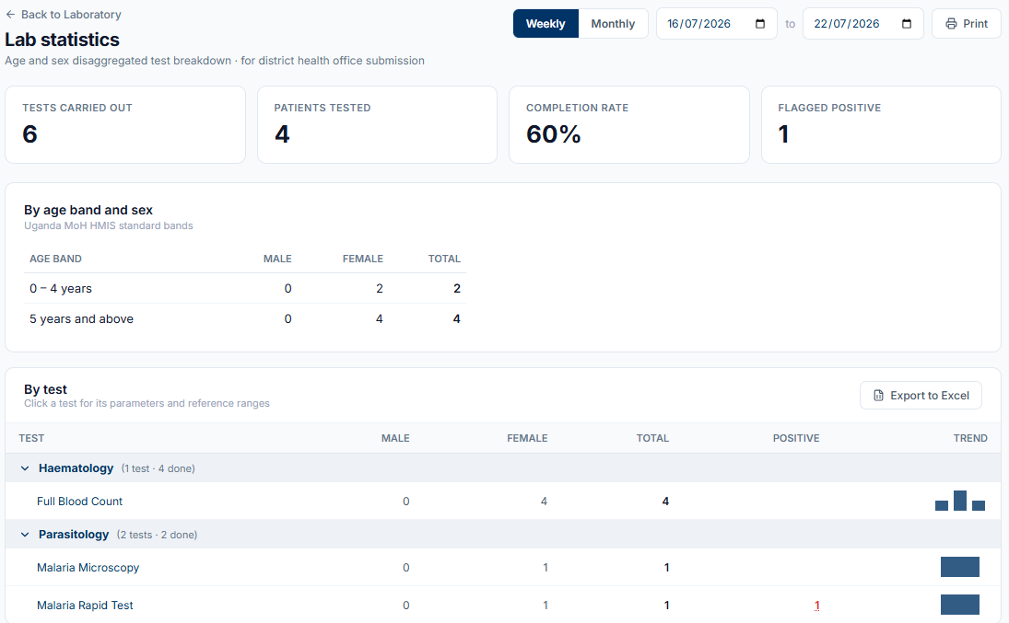
Task: Click the Print button label
Action: [975, 24]
